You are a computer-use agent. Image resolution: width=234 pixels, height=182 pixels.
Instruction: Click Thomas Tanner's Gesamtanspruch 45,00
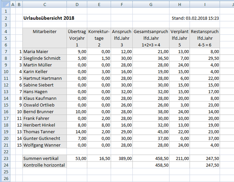click(151, 132)
